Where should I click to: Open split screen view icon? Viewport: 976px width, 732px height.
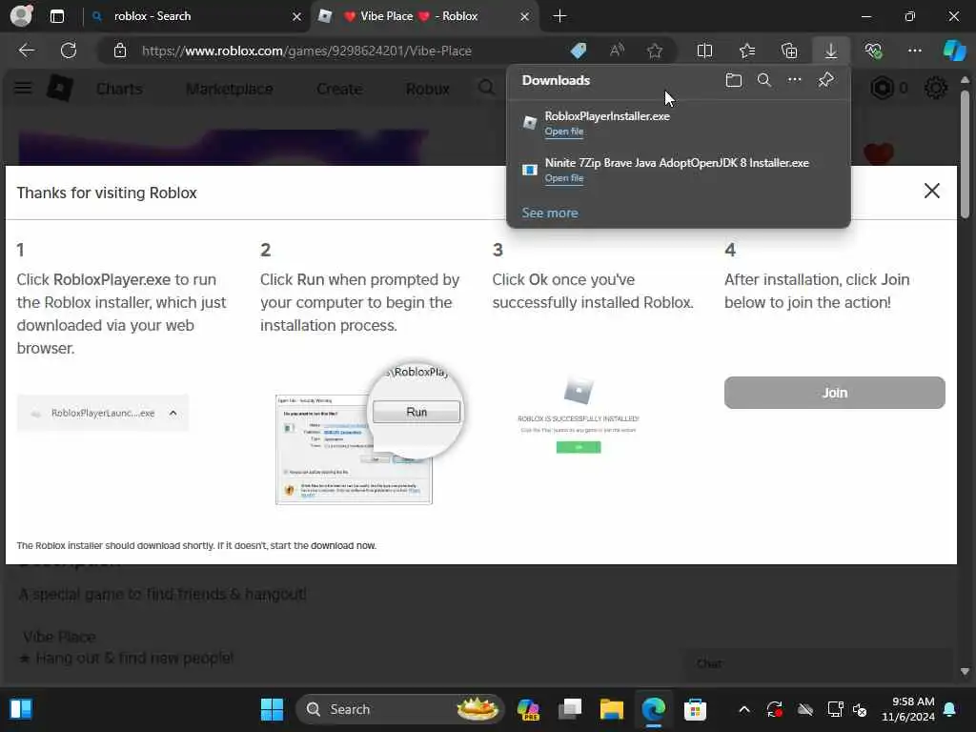pyautogui.click(x=704, y=51)
